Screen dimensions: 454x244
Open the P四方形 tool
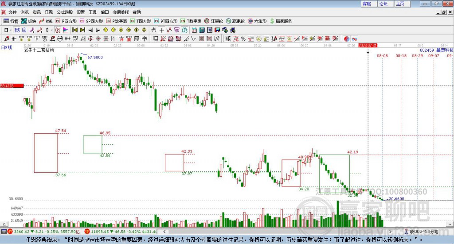tap(66, 21)
